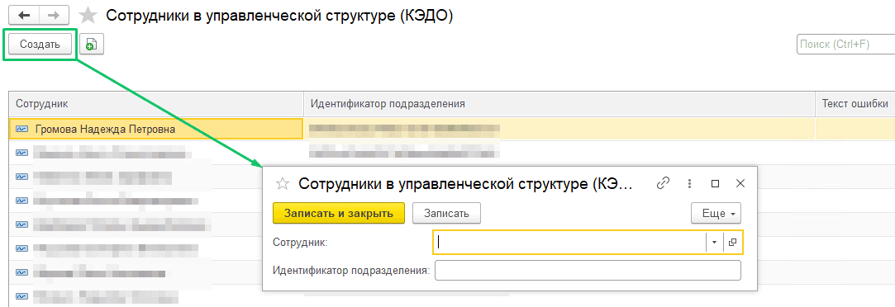
Task: Click the Поиск (Ctrl+F) search box
Action: tap(845, 44)
